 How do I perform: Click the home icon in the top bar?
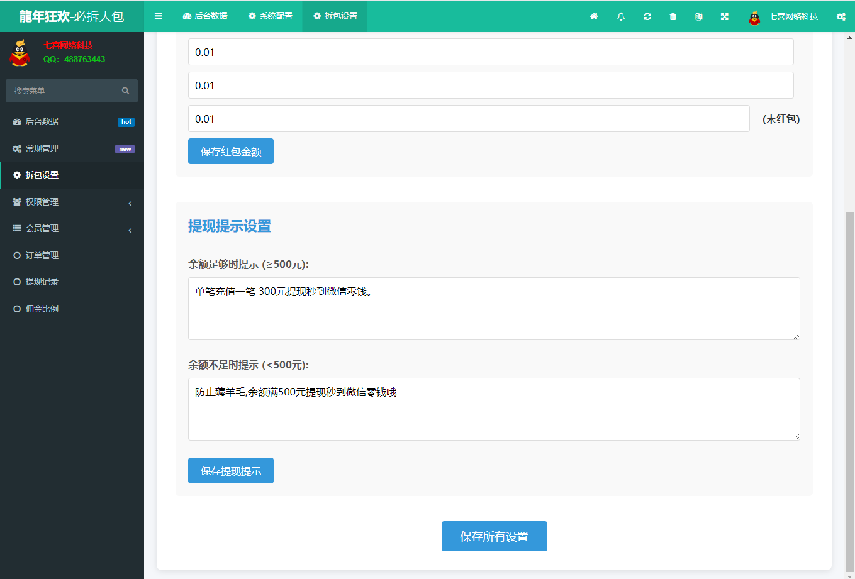pos(594,16)
